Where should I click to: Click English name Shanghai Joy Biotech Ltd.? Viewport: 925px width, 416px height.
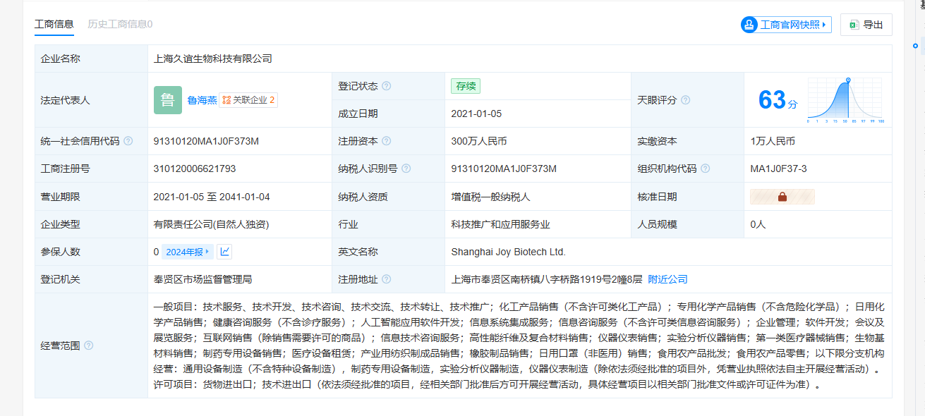coord(508,252)
